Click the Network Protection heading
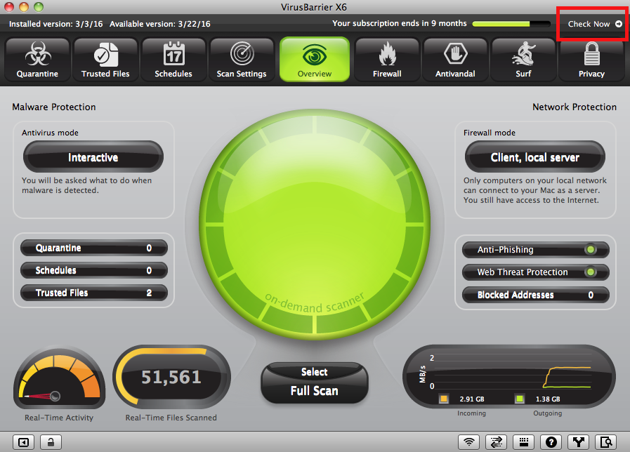 (x=574, y=107)
